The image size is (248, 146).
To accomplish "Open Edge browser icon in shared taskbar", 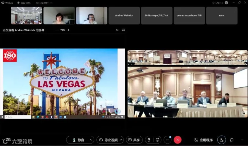I will pos(38,117).
